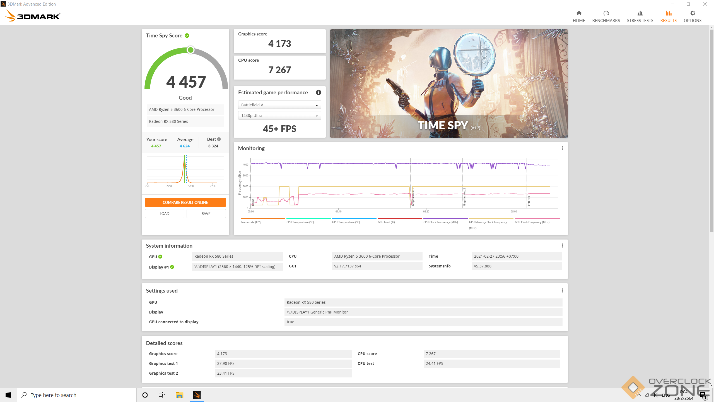Toggle GPU Load (%) legend series

[386, 222]
